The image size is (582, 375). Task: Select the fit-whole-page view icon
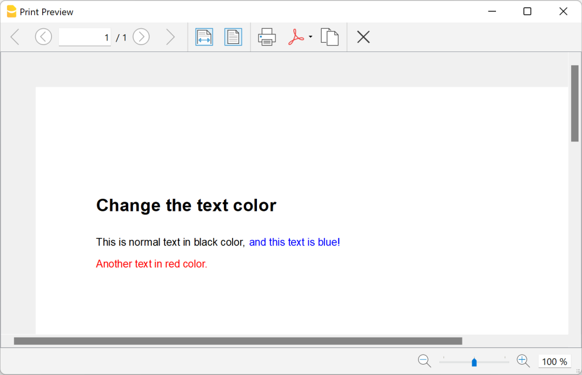click(x=233, y=36)
